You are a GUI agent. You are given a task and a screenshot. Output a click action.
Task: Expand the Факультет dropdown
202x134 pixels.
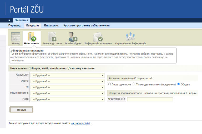pos(68,75)
